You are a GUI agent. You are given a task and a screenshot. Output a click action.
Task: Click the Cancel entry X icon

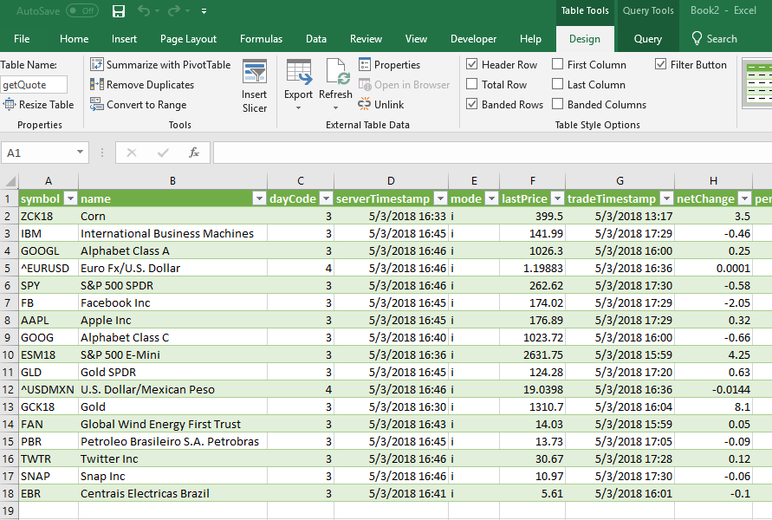pyautogui.click(x=132, y=153)
